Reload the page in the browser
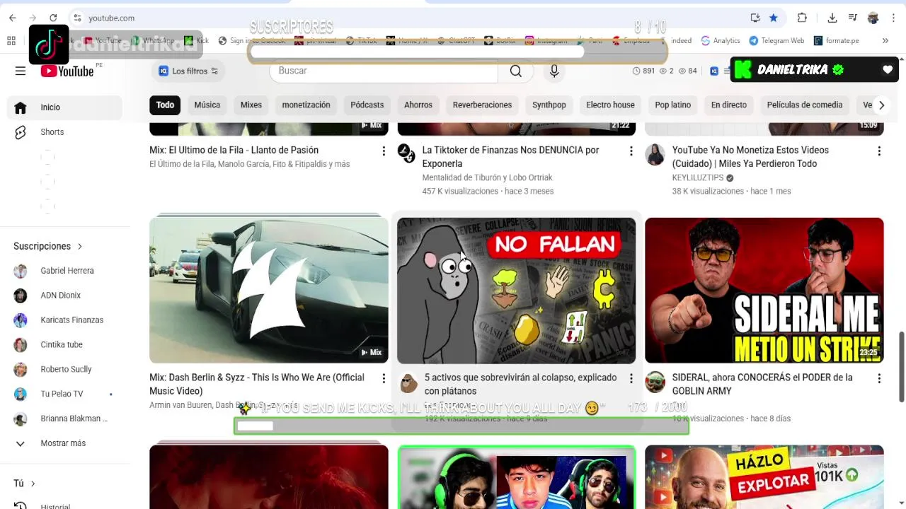 pos(53,18)
